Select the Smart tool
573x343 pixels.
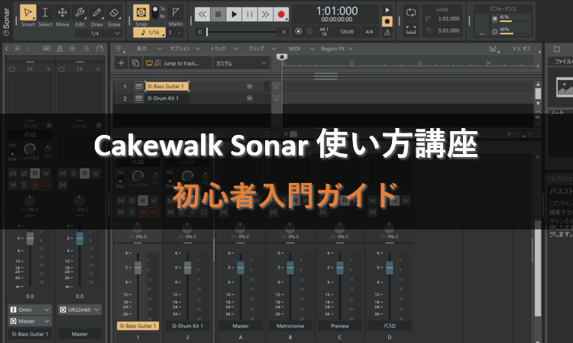[28, 15]
